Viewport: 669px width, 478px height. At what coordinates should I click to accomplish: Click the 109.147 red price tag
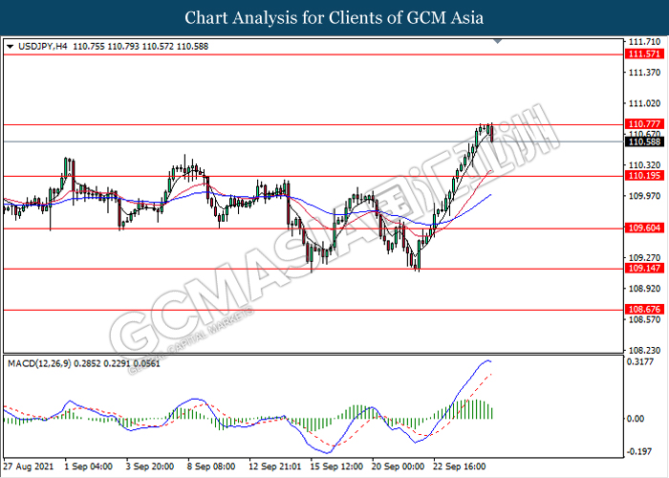click(x=641, y=271)
